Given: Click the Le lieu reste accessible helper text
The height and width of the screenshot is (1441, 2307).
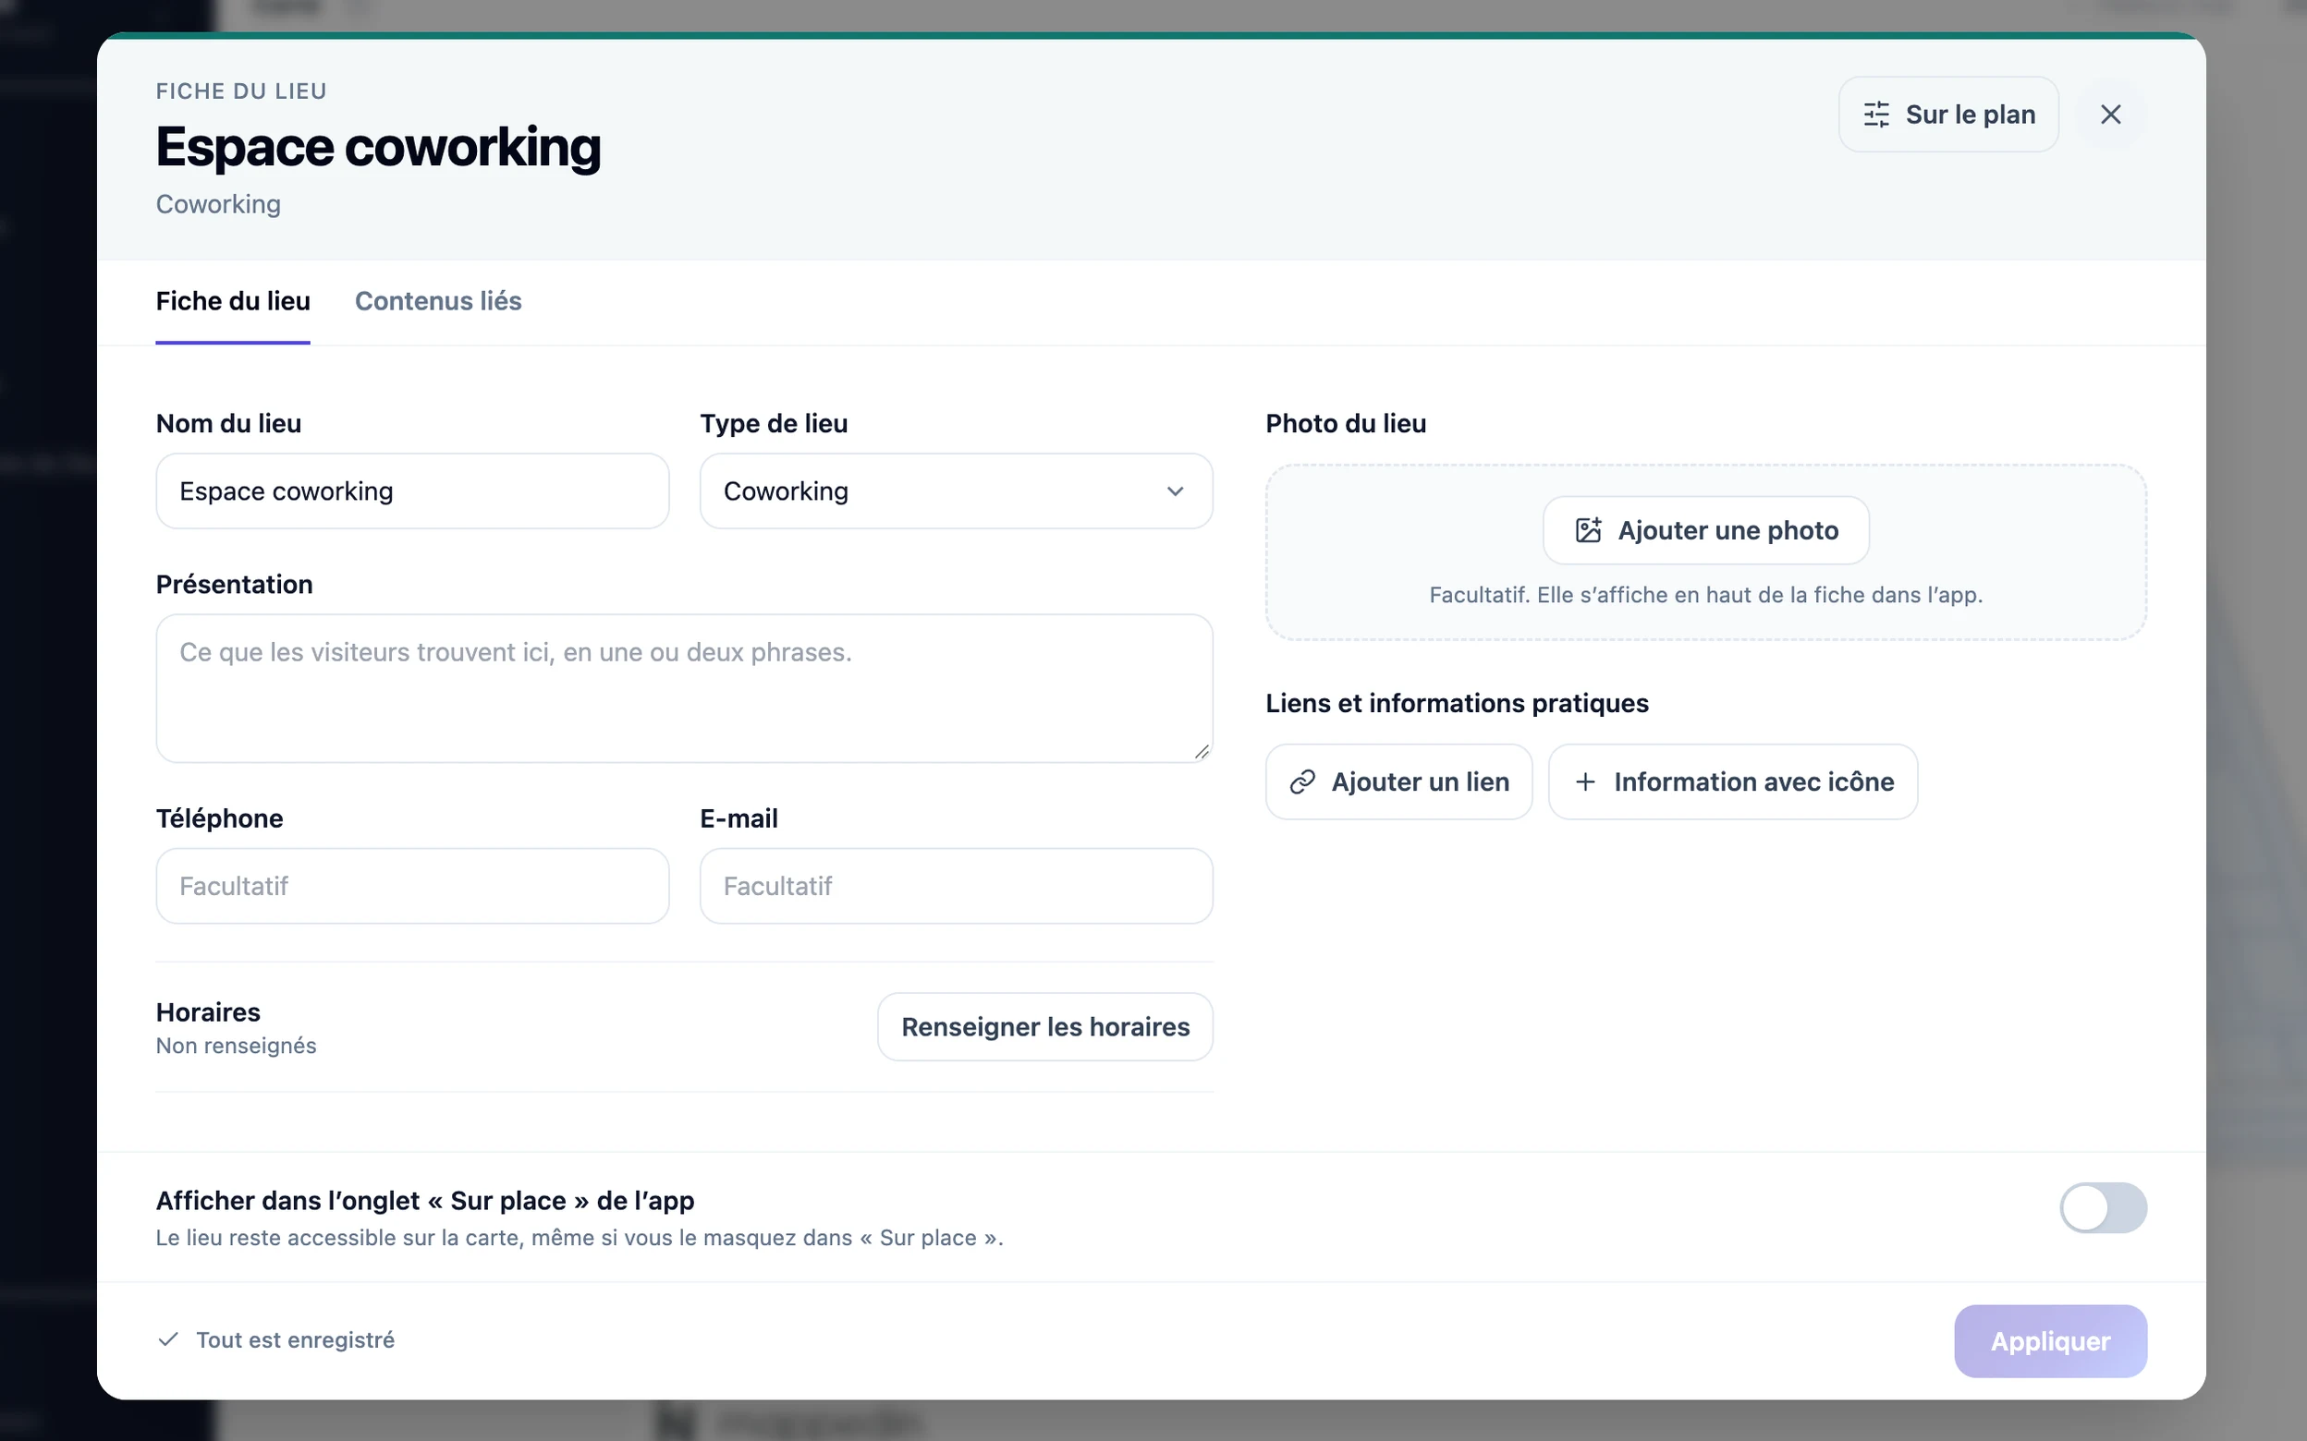Looking at the screenshot, I should pos(580,1238).
